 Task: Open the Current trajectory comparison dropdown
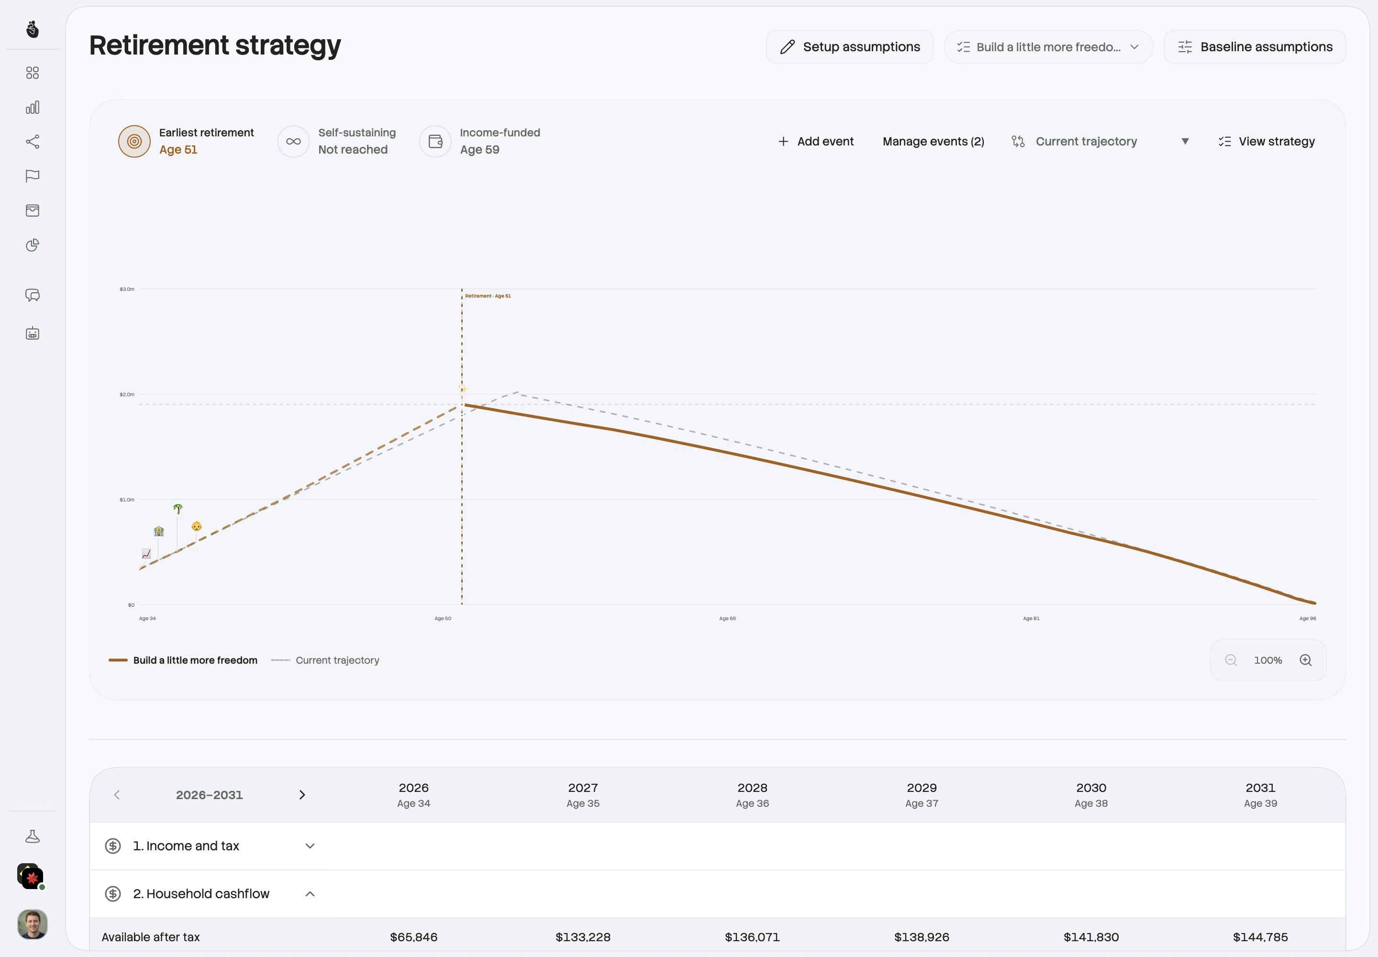click(1100, 142)
